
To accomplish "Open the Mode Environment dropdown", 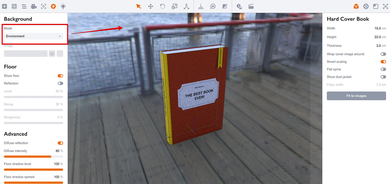I will pos(33,36).
